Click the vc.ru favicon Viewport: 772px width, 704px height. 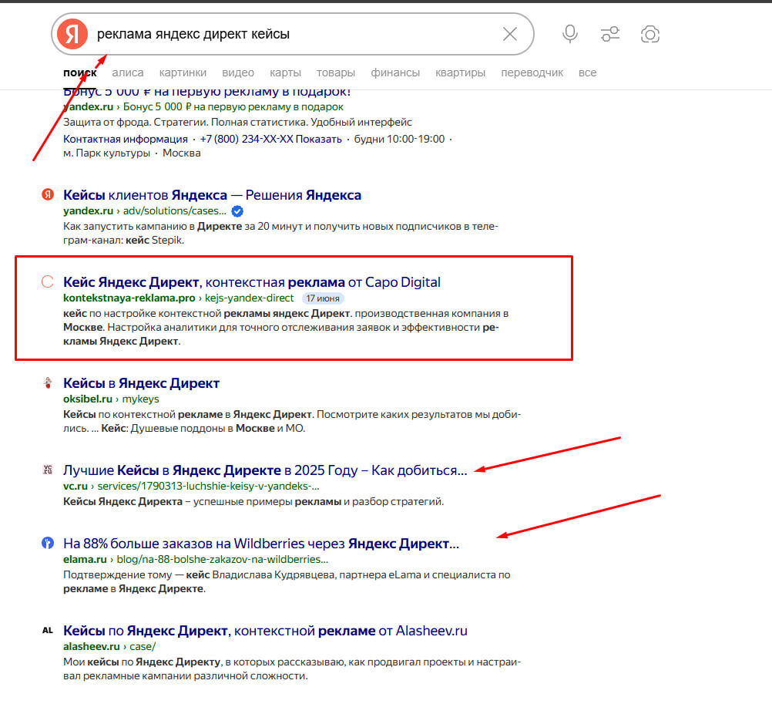click(x=47, y=470)
